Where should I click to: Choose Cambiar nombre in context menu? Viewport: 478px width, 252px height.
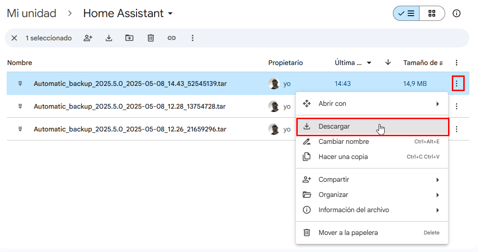click(x=343, y=141)
